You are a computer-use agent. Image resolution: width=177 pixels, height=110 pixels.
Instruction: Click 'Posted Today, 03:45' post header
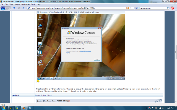(x=43, y=95)
